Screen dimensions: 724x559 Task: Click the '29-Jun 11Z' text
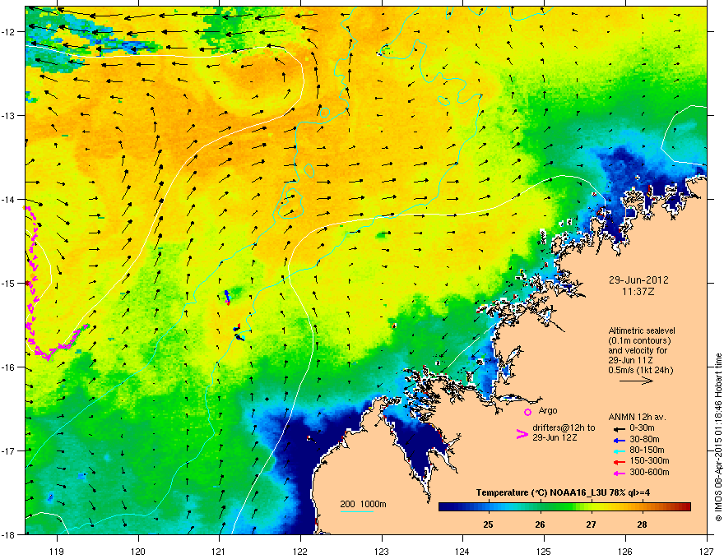pos(630,360)
